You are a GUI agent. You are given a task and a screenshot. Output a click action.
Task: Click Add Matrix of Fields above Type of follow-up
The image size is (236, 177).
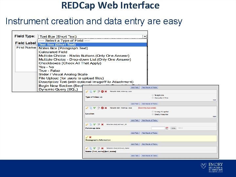pyautogui.click(x=149, y=87)
